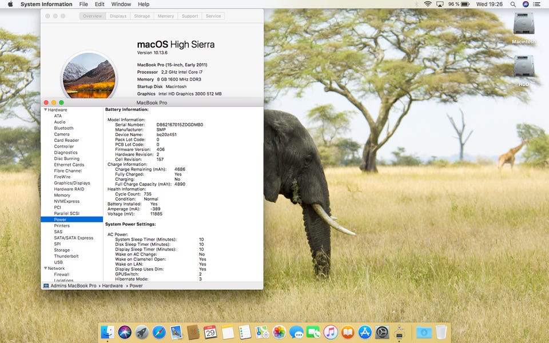Collapse the Hardware section triangle
This screenshot has width=549, height=343.
pos(46,110)
